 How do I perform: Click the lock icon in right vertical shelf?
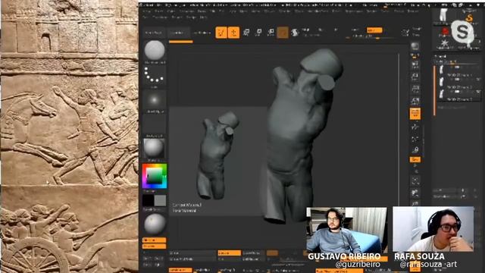[415, 150]
